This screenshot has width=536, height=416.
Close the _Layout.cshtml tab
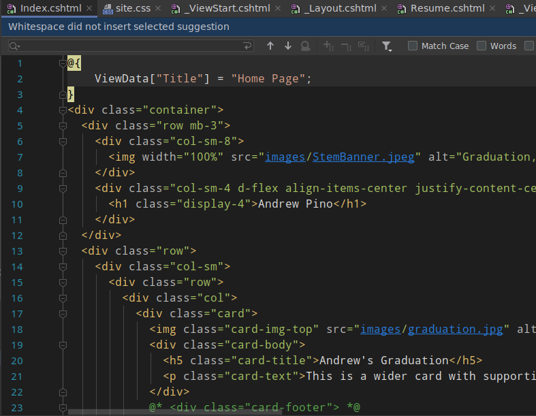384,9
